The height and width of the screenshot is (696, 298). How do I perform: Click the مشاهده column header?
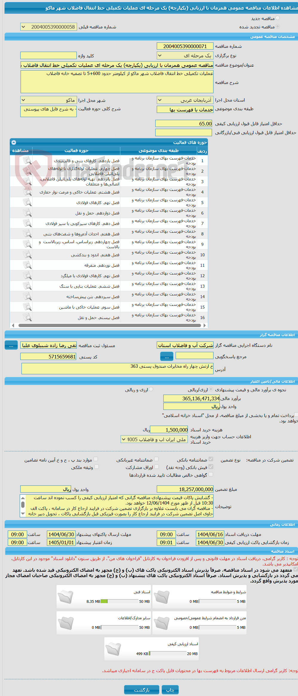click(21, 151)
